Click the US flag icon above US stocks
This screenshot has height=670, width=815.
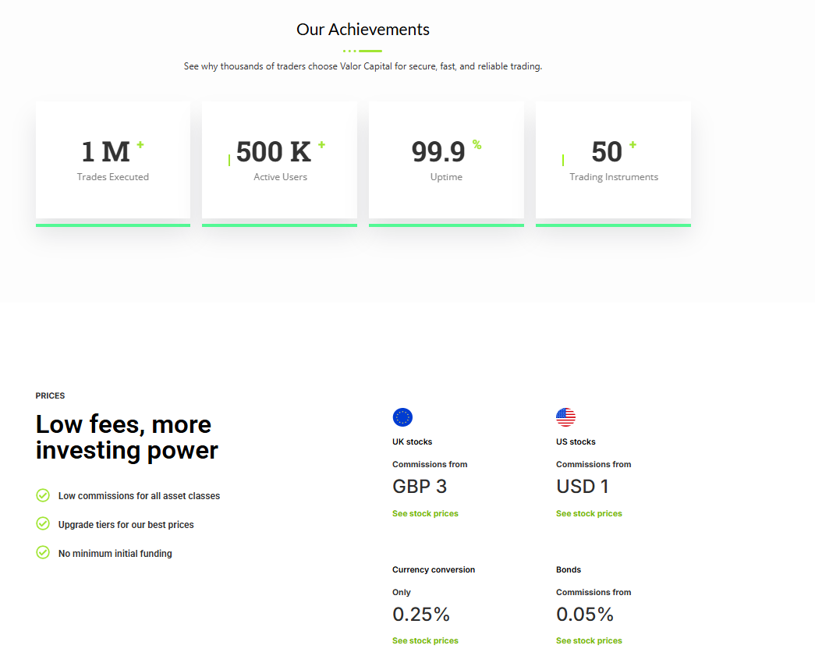click(565, 417)
